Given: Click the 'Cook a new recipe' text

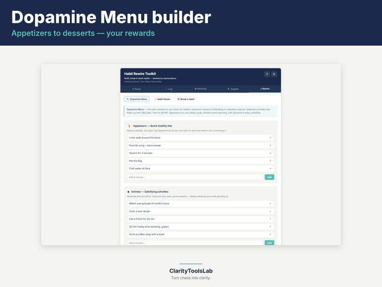Looking at the screenshot, I should pyautogui.click(x=140, y=211).
